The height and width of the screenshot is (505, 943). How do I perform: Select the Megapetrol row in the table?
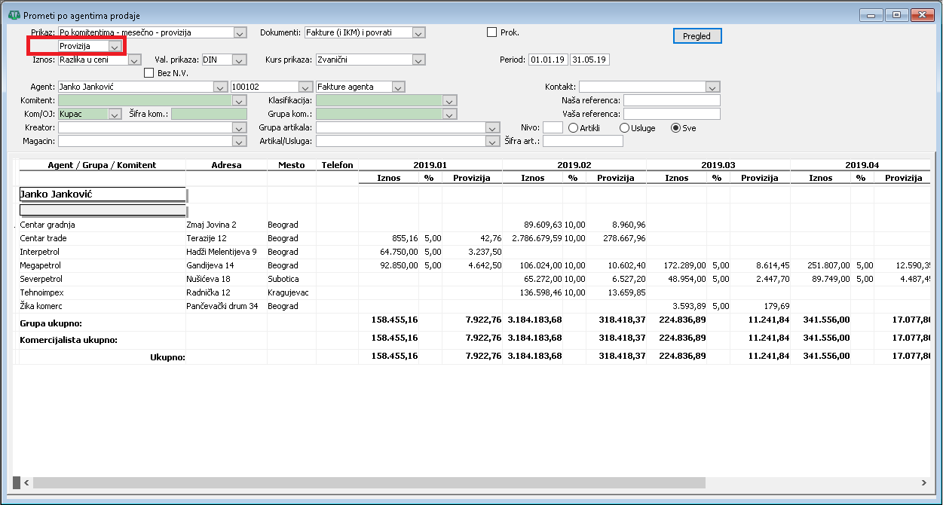(x=41, y=265)
